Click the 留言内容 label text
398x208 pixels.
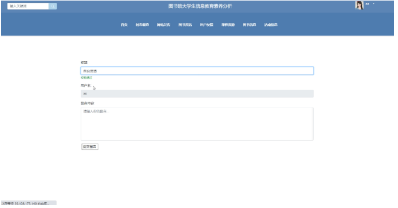(87, 103)
